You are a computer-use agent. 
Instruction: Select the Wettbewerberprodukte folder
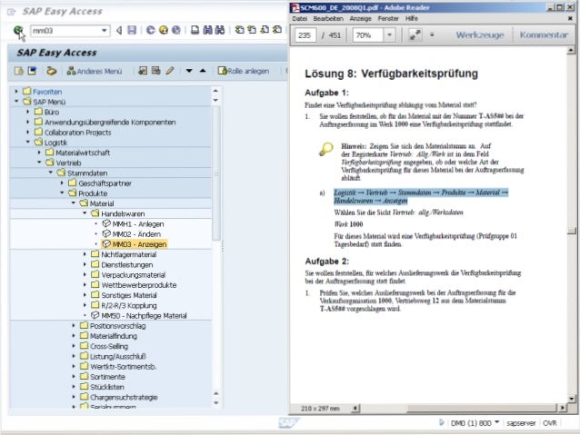pos(139,285)
